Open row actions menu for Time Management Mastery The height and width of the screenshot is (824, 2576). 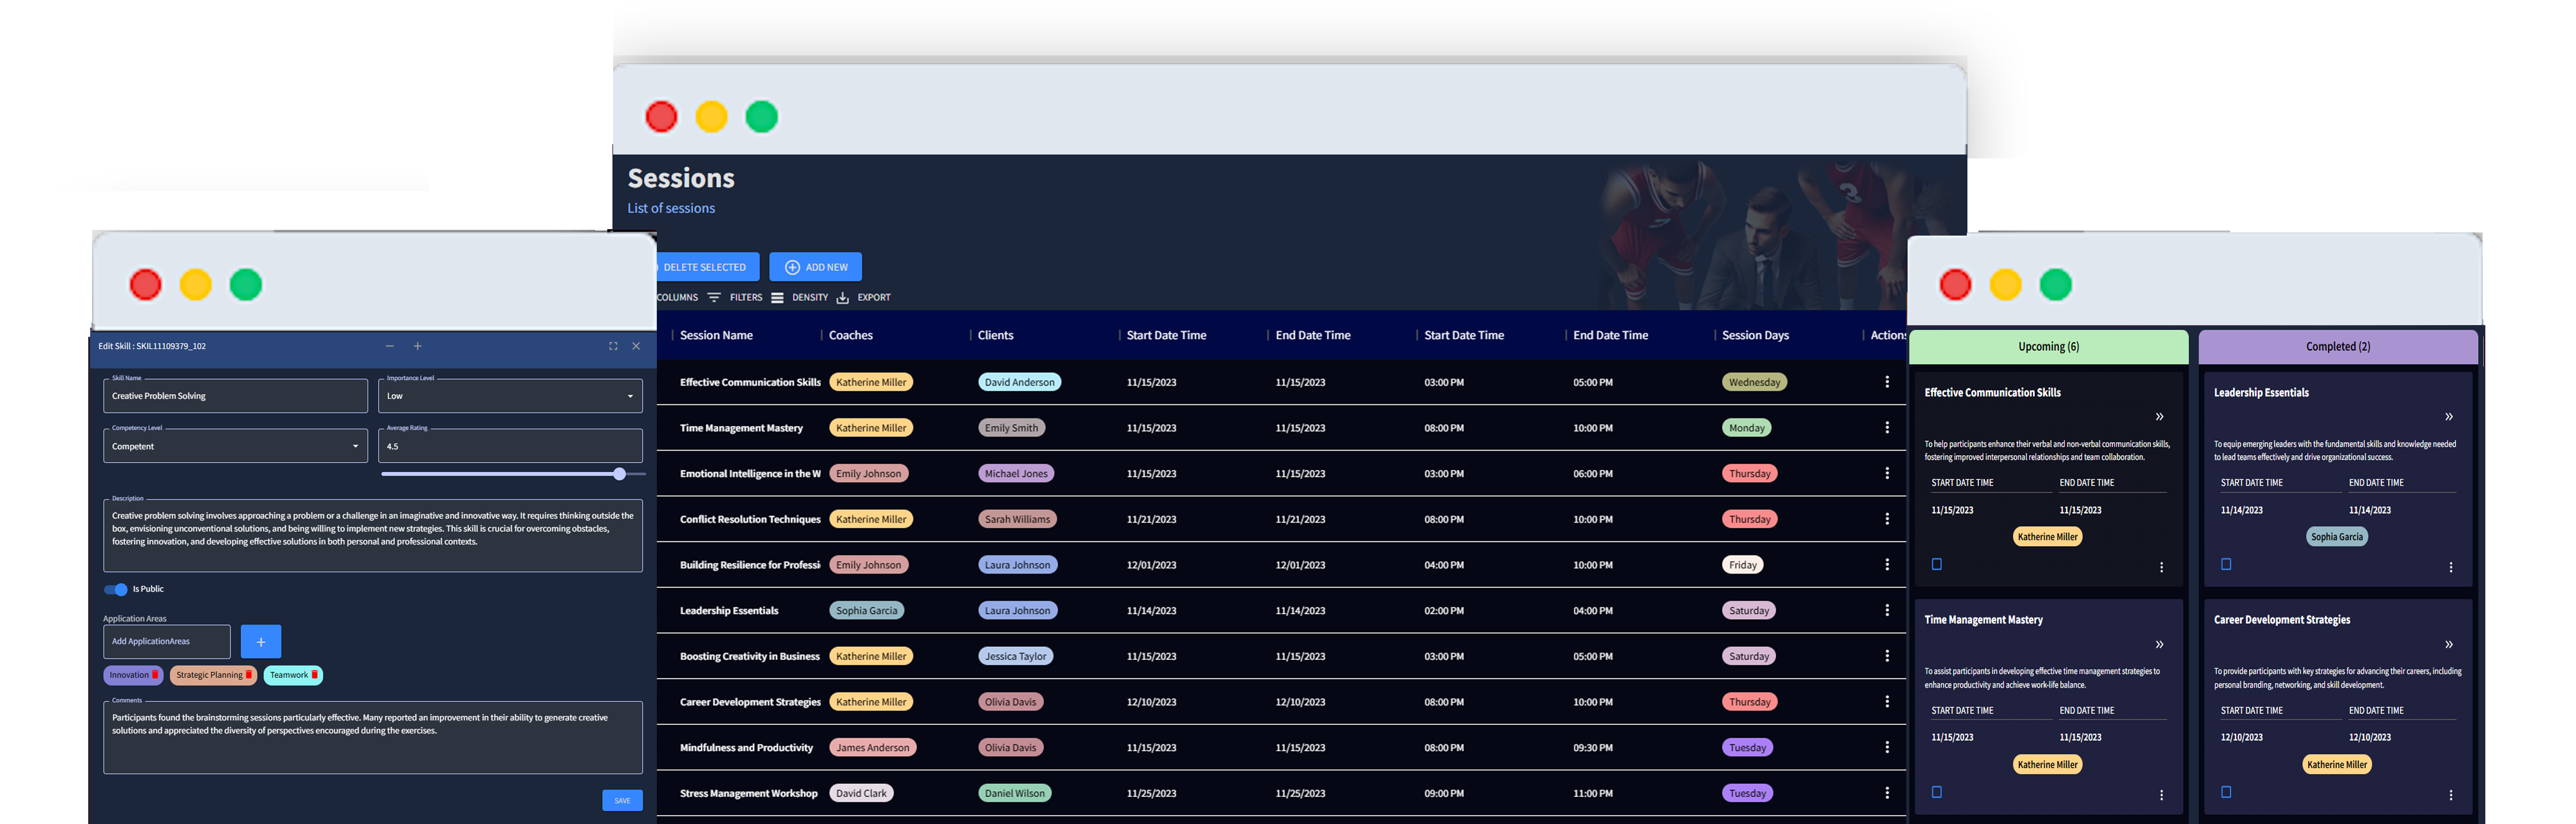point(1888,427)
